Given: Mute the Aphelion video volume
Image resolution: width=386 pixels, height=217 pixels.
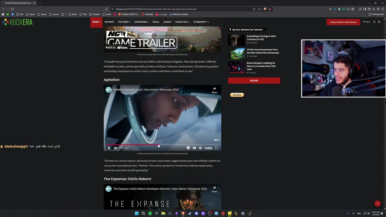Looking at the screenshot, I should pos(115,148).
